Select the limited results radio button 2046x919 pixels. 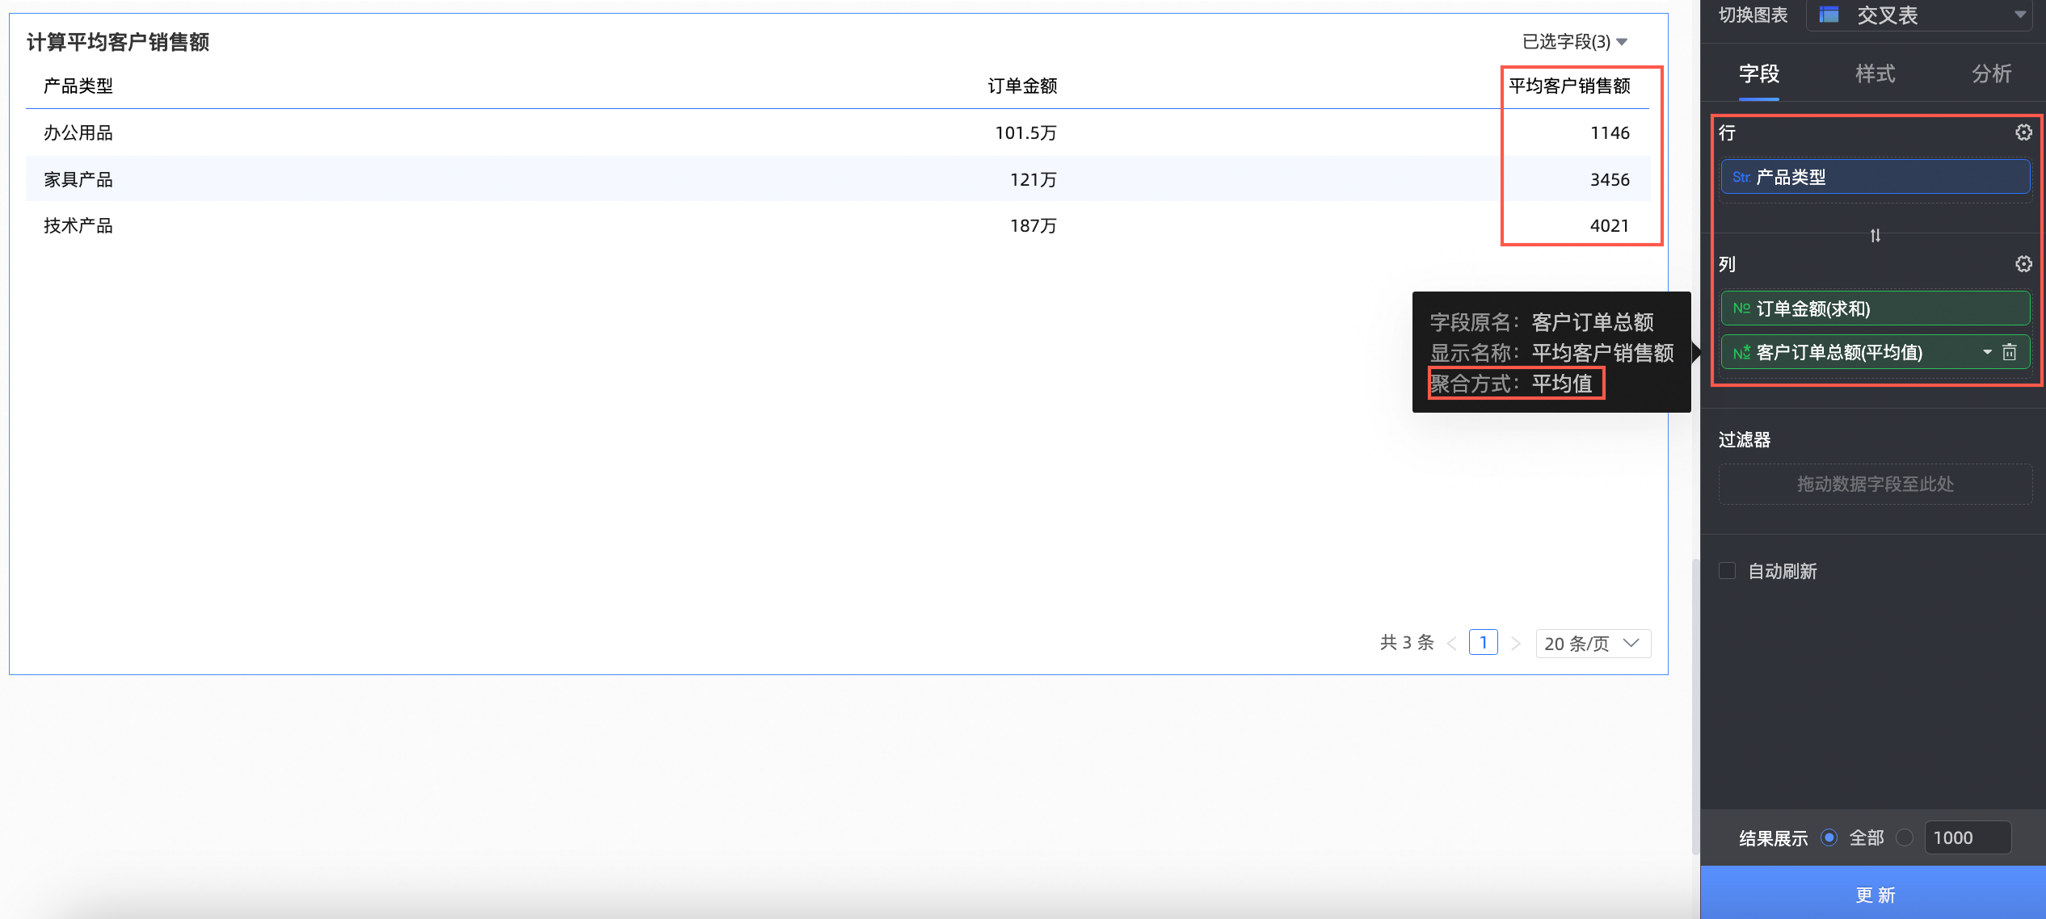click(x=1905, y=837)
